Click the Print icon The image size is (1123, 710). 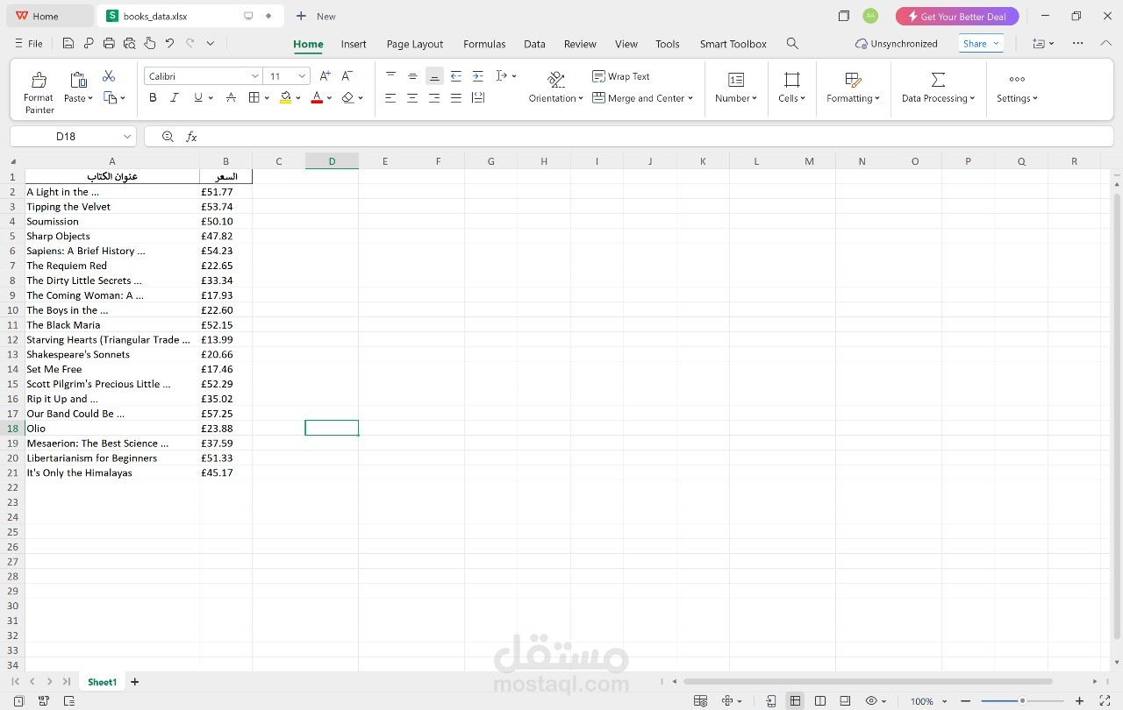coord(109,43)
